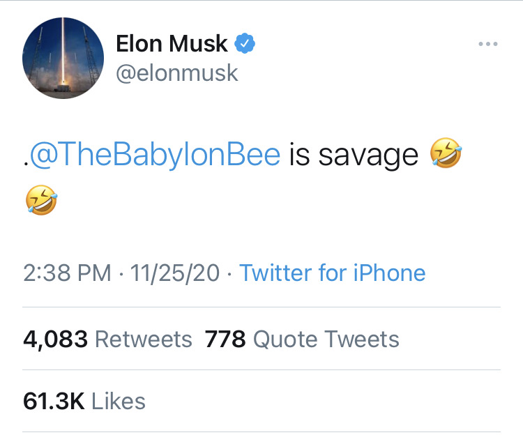Tap the 2:38 PM timestamp

point(67,273)
